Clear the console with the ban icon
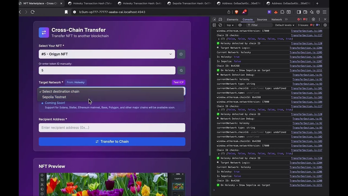Image resolution: width=348 pixels, height=196 pixels. (220, 25)
